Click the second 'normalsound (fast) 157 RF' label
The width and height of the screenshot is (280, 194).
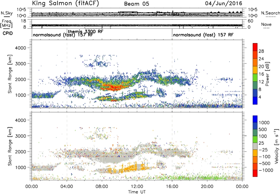click(x=203, y=35)
